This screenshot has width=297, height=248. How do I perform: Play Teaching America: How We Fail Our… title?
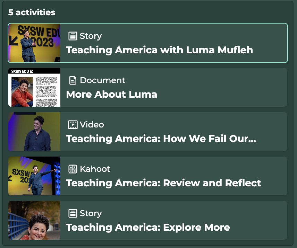[x=161, y=139]
